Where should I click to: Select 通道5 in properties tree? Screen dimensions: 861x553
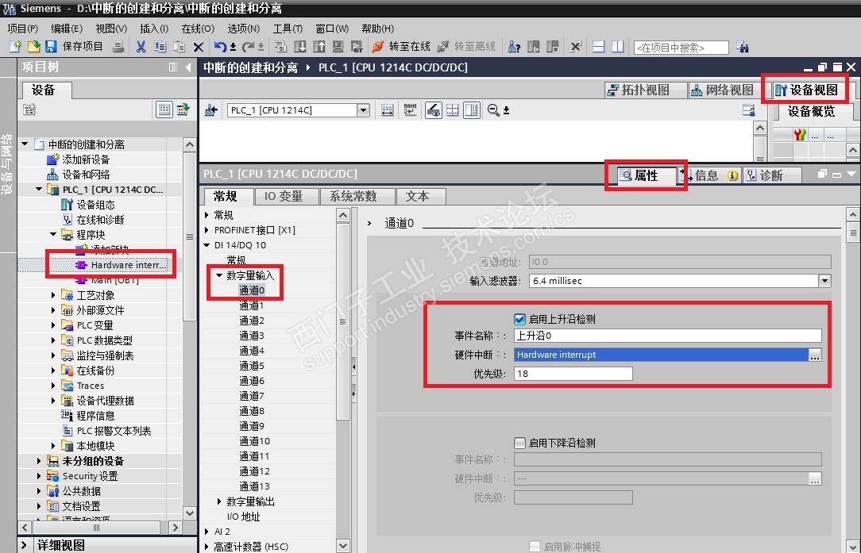(x=252, y=366)
